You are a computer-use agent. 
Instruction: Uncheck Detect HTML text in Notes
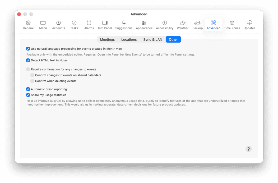tap(28, 60)
